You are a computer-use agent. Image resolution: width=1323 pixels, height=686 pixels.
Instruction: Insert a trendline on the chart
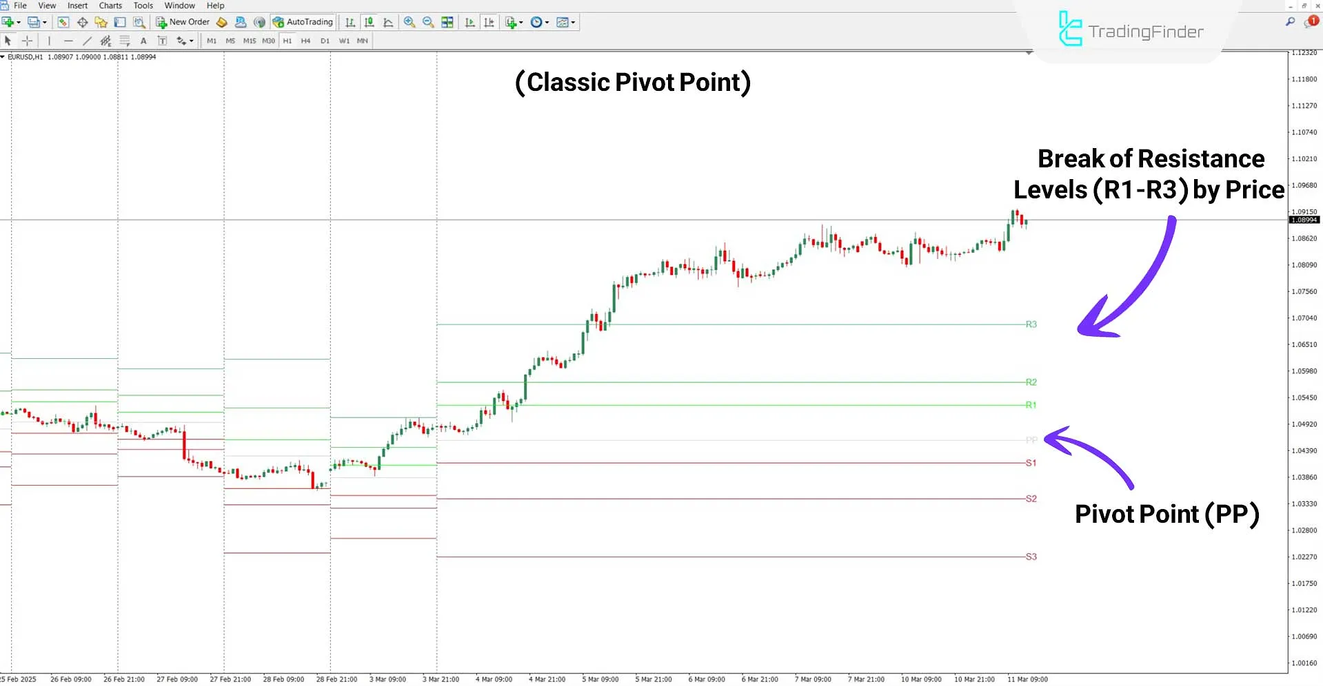tap(88, 41)
